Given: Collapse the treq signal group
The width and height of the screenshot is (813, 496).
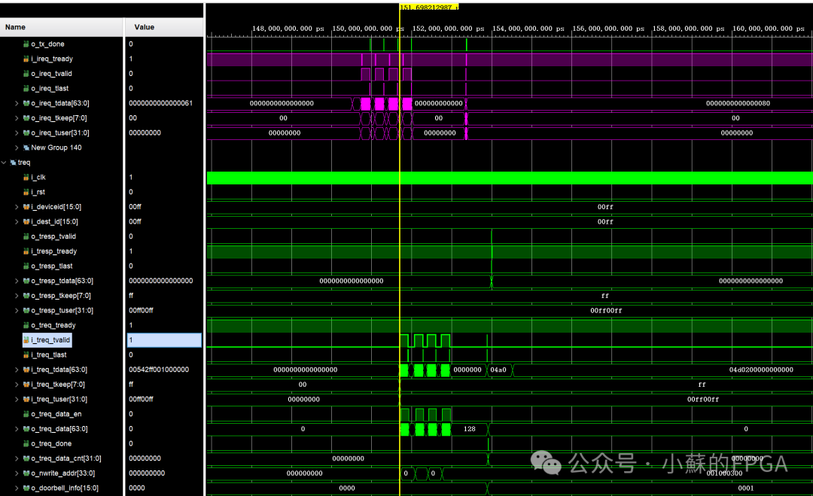Looking at the screenshot, I should coord(5,162).
